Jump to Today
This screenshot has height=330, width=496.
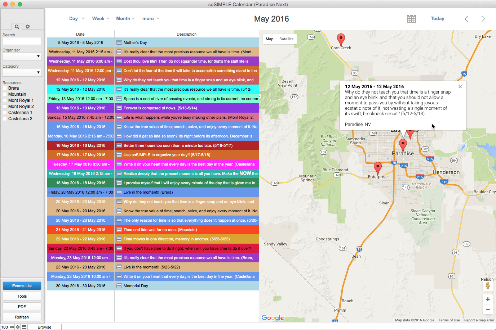437,19
